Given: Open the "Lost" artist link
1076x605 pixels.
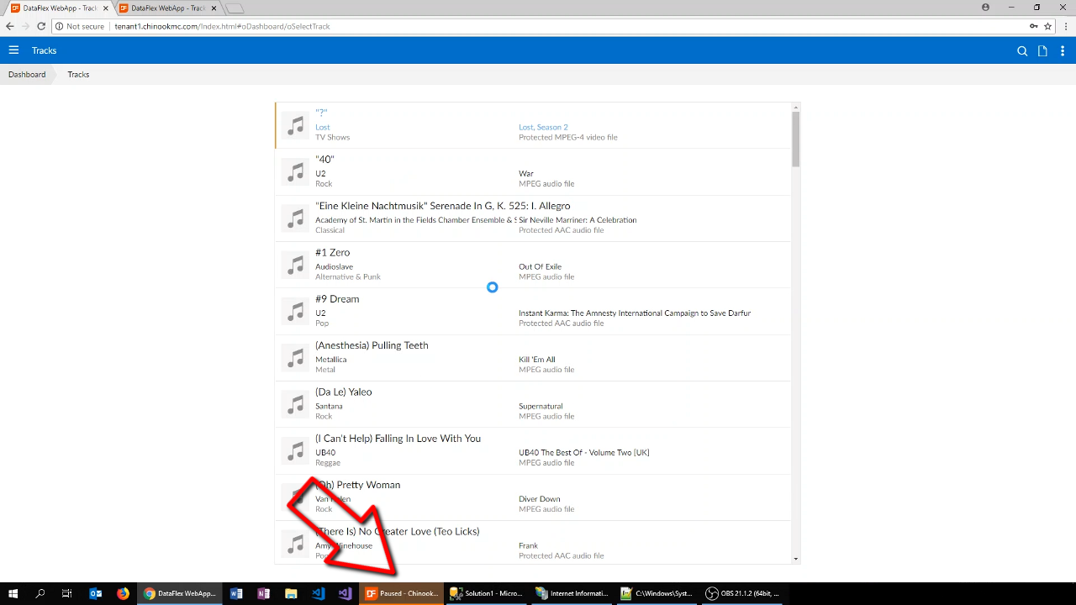Looking at the screenshot, I should click(323, 128).
